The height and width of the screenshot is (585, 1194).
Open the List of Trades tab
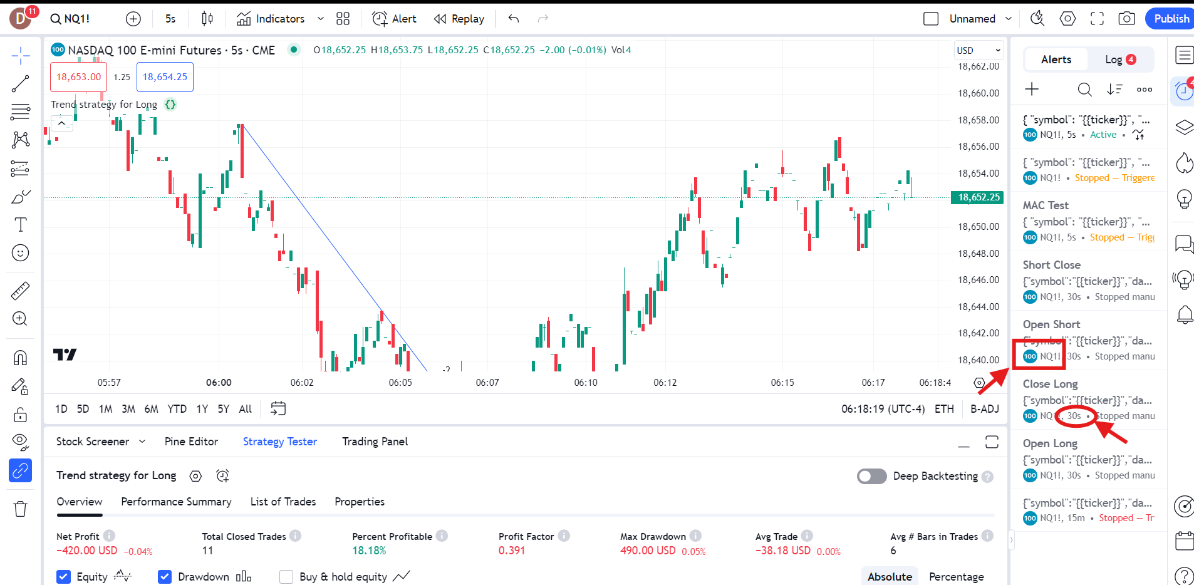(x=283, y=502)
